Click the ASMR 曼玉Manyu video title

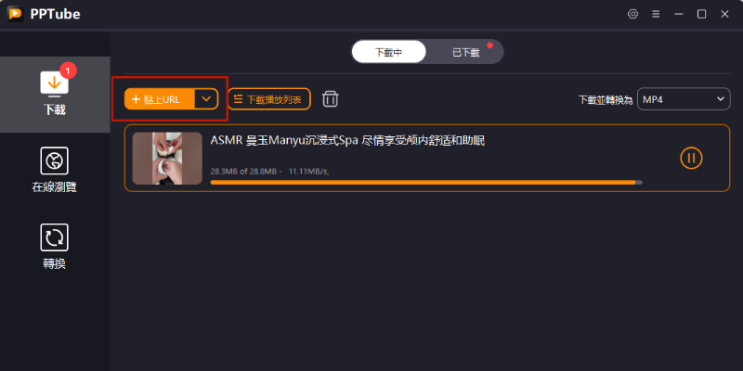[347, 141]
